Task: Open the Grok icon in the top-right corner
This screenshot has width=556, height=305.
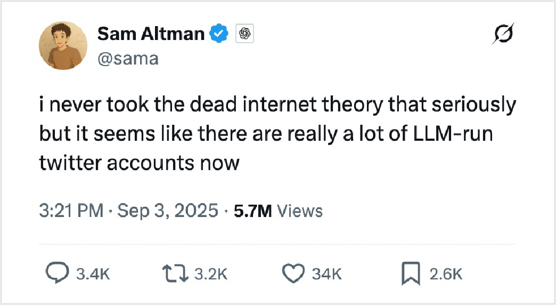Action: pyautogui.click(x=504, y=35)
